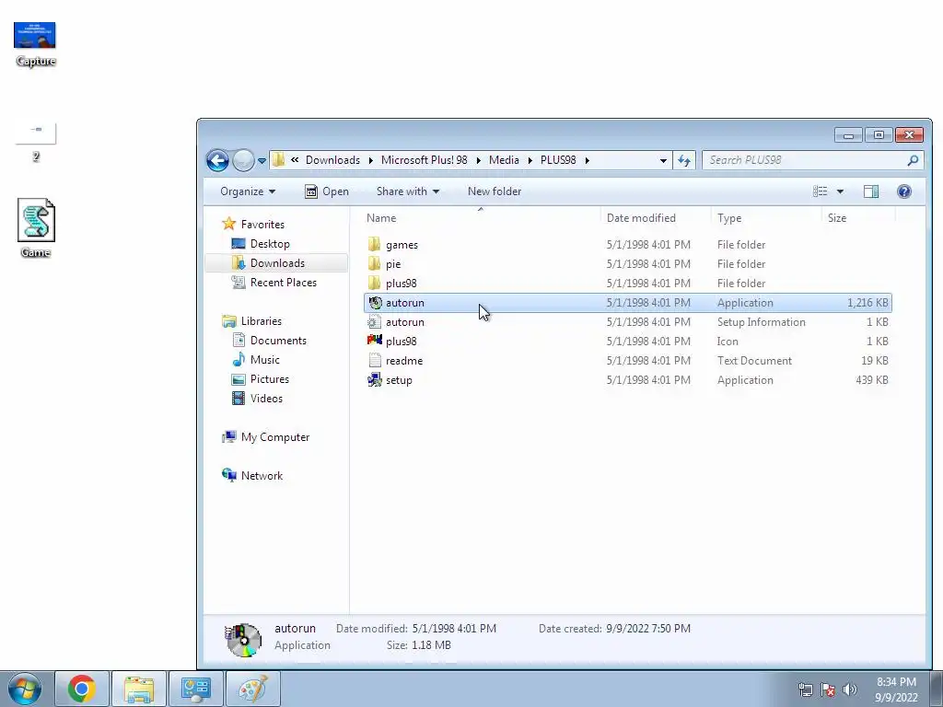Go back with the Explorer back arrow

[x=217, y=160]
